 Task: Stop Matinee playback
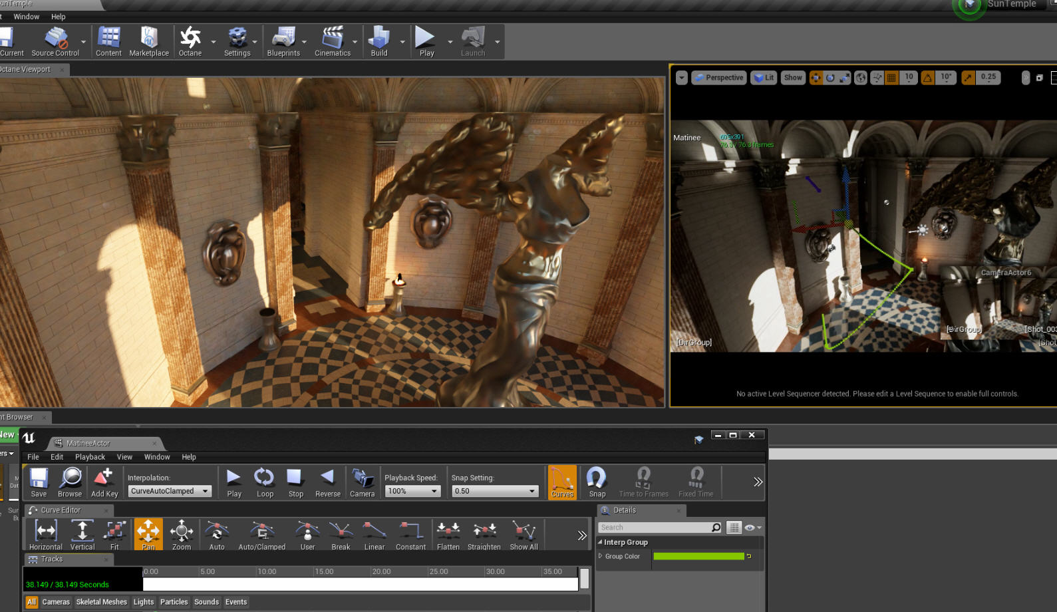coord(296,482)
